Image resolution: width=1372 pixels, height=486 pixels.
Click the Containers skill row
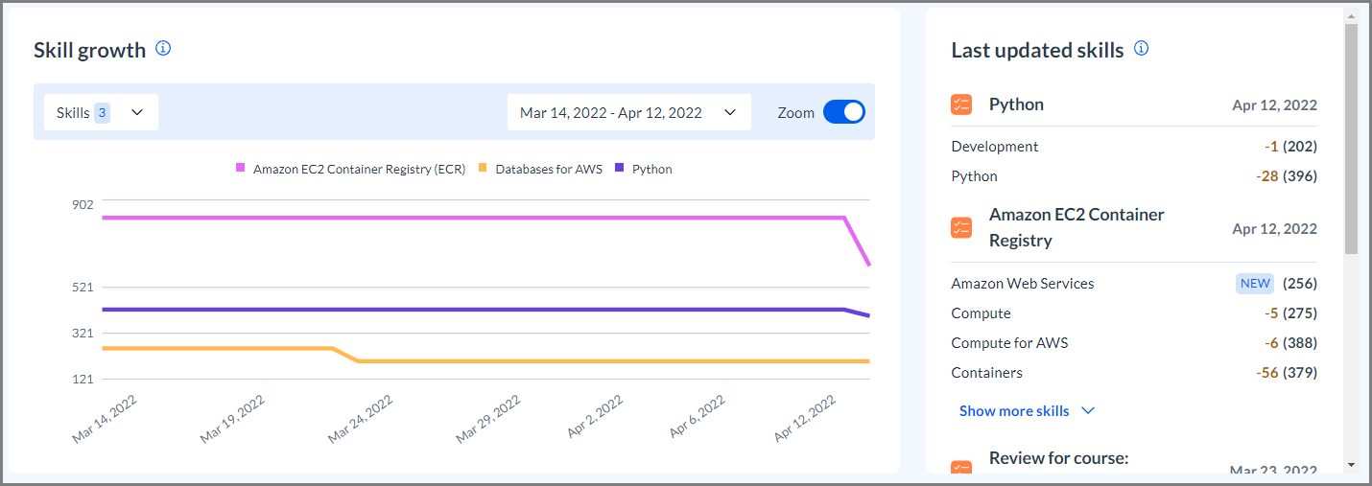tap(1134, 372)
